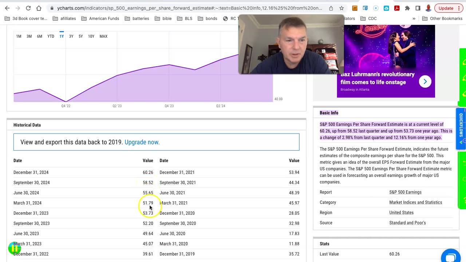
Task: Open the Chrome profile avatar
Action: (x=429, y=8)
